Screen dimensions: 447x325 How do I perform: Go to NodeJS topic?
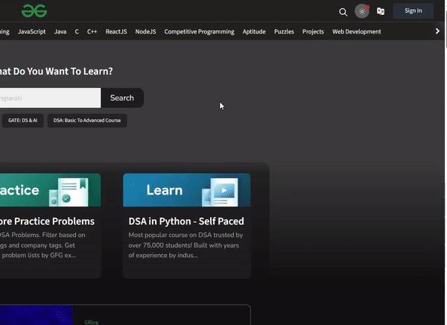pyautogui.click(x=145, y=31)
